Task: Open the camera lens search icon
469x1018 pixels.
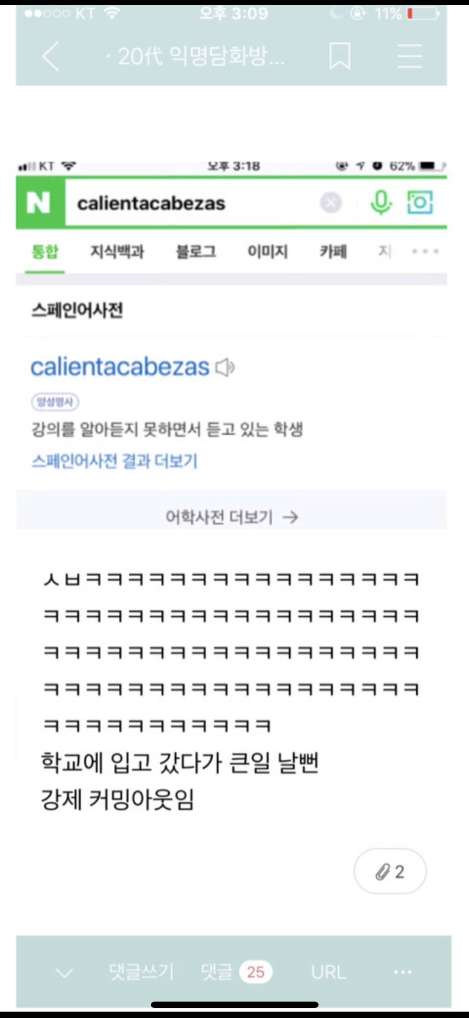Action: tap(420, 202)
